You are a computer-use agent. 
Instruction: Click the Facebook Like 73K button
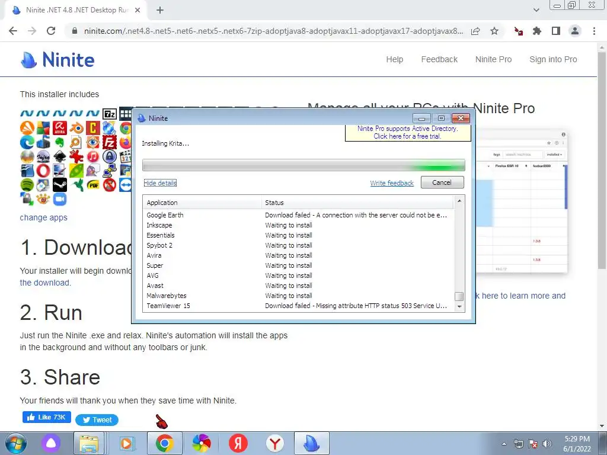pos(46,417)
